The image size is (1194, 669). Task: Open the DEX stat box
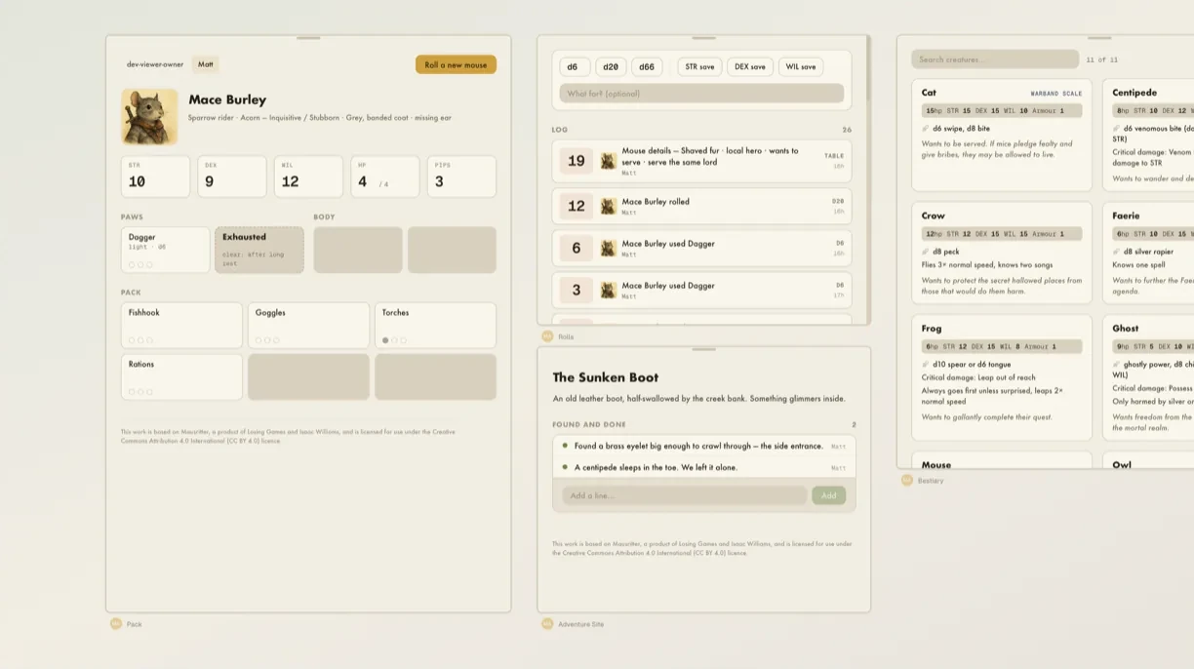232,177
